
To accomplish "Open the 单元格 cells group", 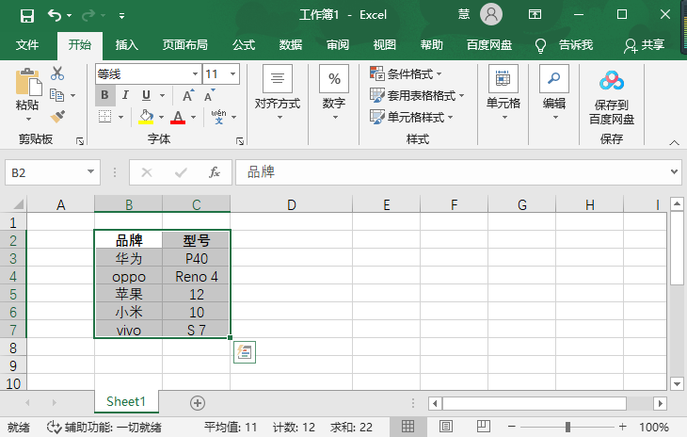I will [x=503, y=92].
